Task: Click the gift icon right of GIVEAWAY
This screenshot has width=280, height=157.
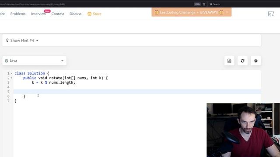Action: [x=221, y=12]
